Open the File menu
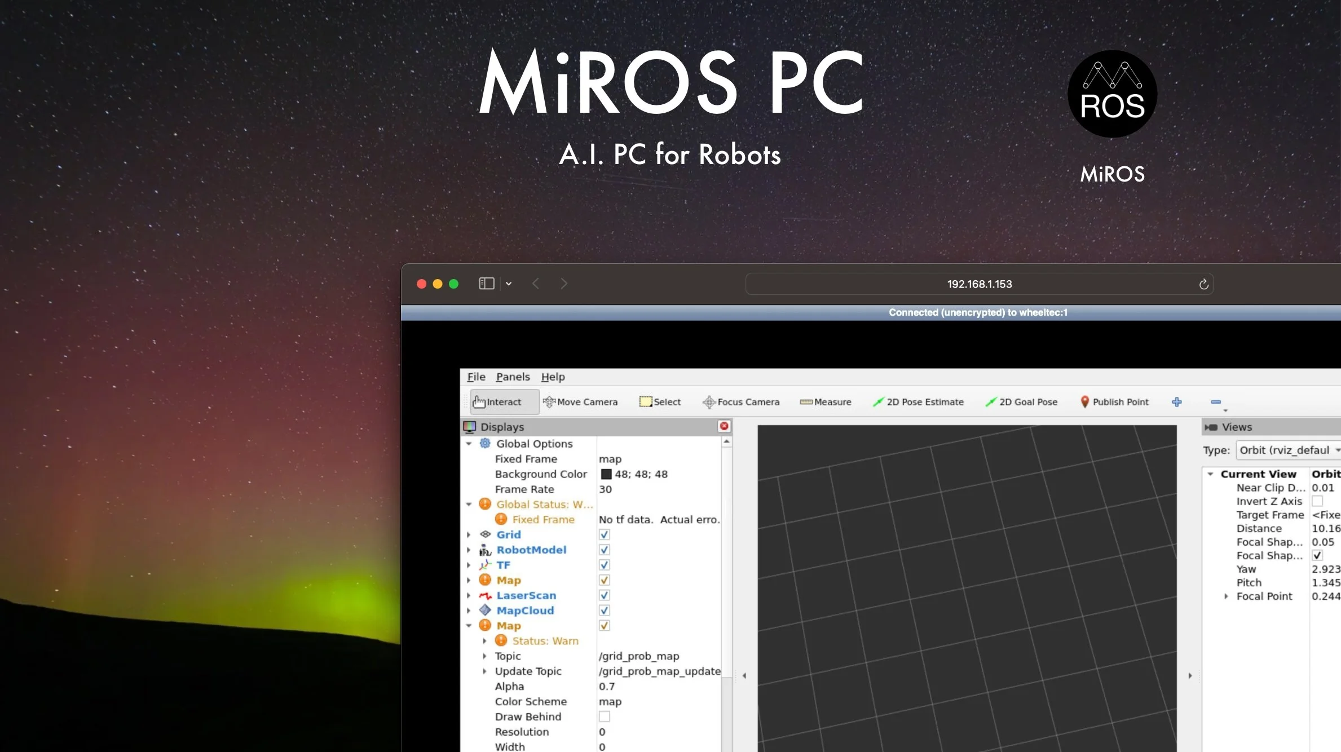The image size is (1341, 752). (476, 377)
